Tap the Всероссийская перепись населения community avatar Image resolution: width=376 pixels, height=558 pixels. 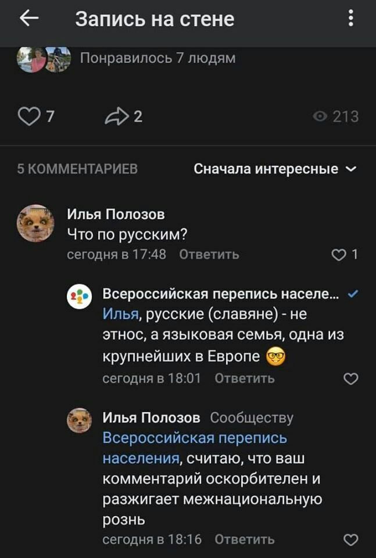80,296
